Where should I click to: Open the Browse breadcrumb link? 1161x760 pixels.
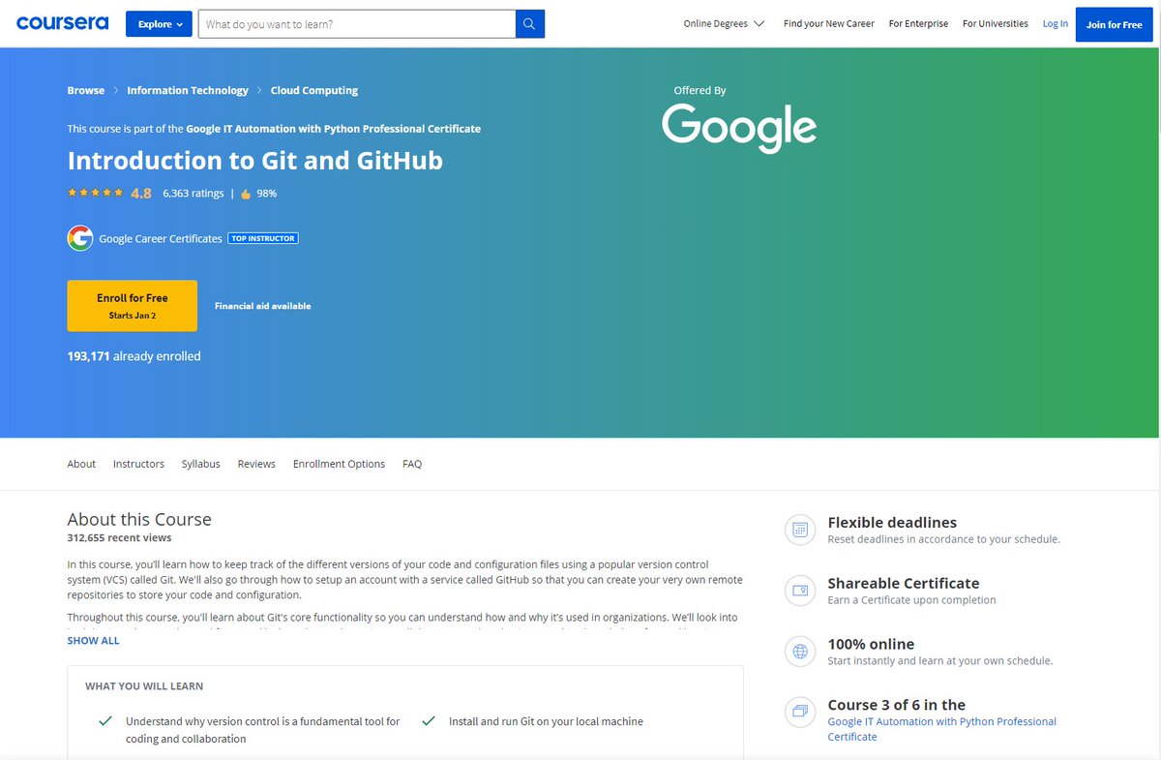point(85,90)
